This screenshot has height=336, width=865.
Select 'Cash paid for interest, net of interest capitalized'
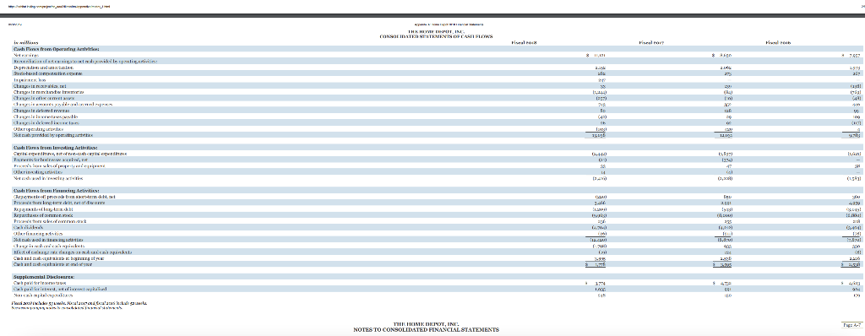[x=60, y=289]
